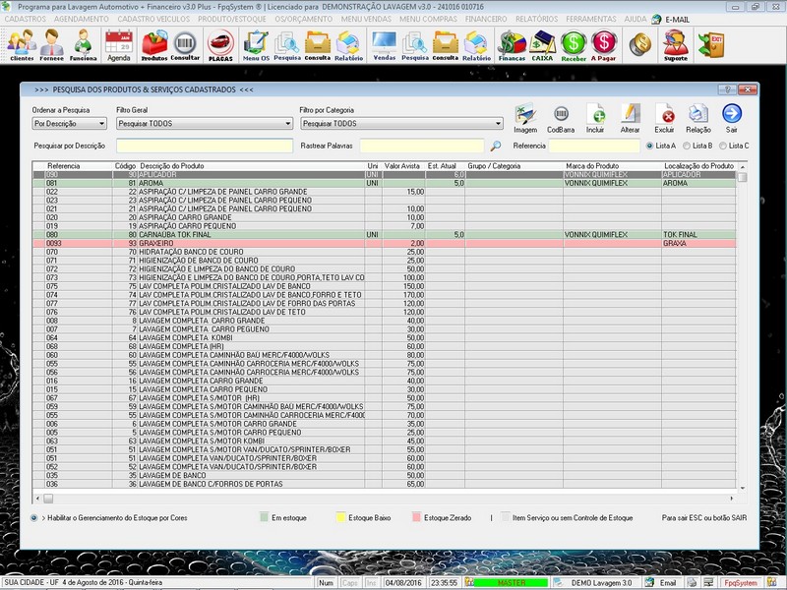Open the AGENDAMENTO menu
This screenshot has height=590, width=787.
82,19
